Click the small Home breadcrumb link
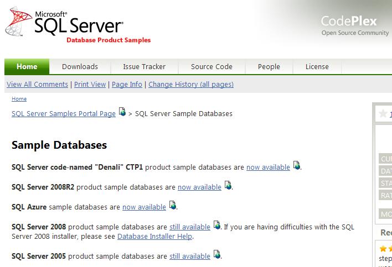392x267 pixels. pos(19,99)
